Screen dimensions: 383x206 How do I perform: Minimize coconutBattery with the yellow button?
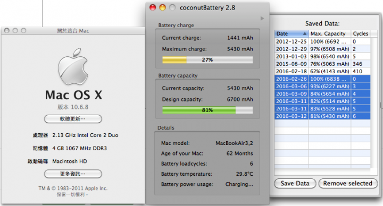[x=162, y=7]
